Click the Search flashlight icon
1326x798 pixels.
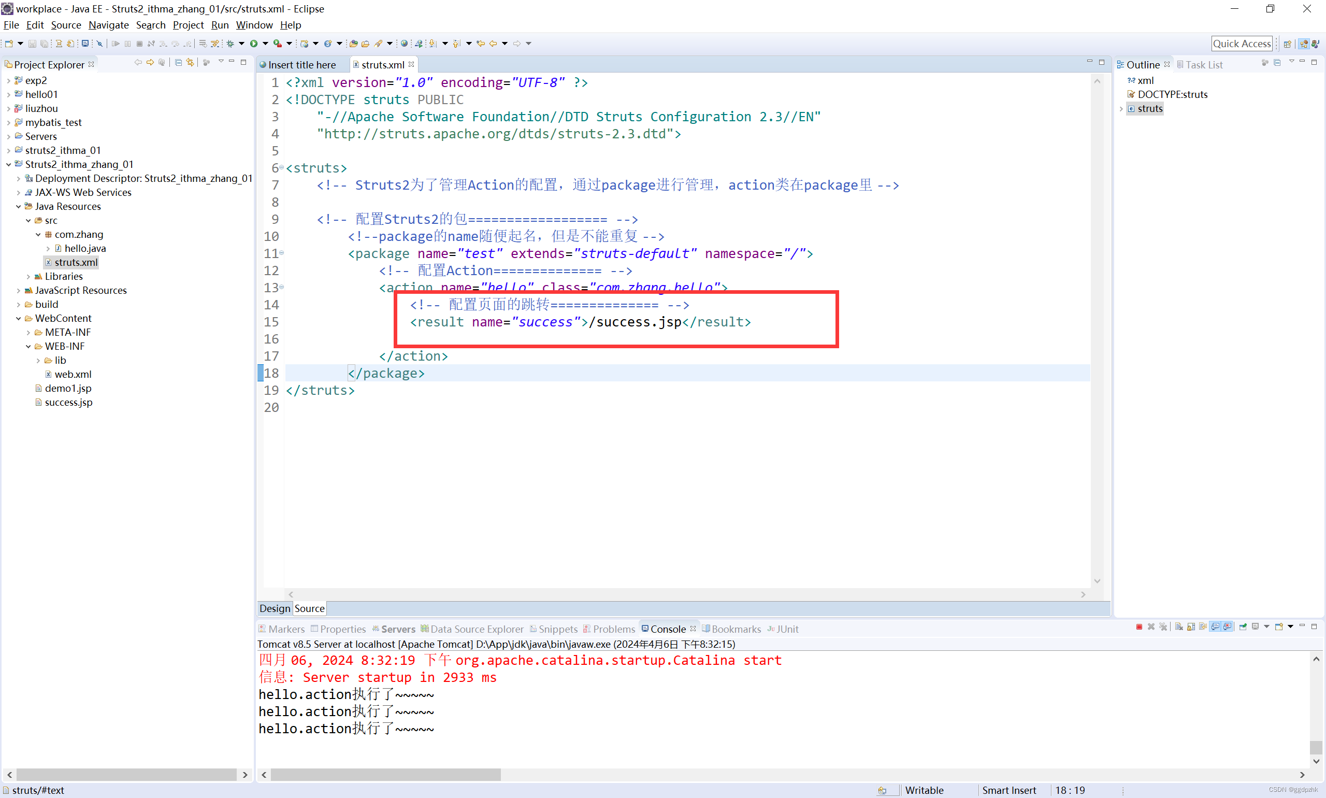(379, 44)
